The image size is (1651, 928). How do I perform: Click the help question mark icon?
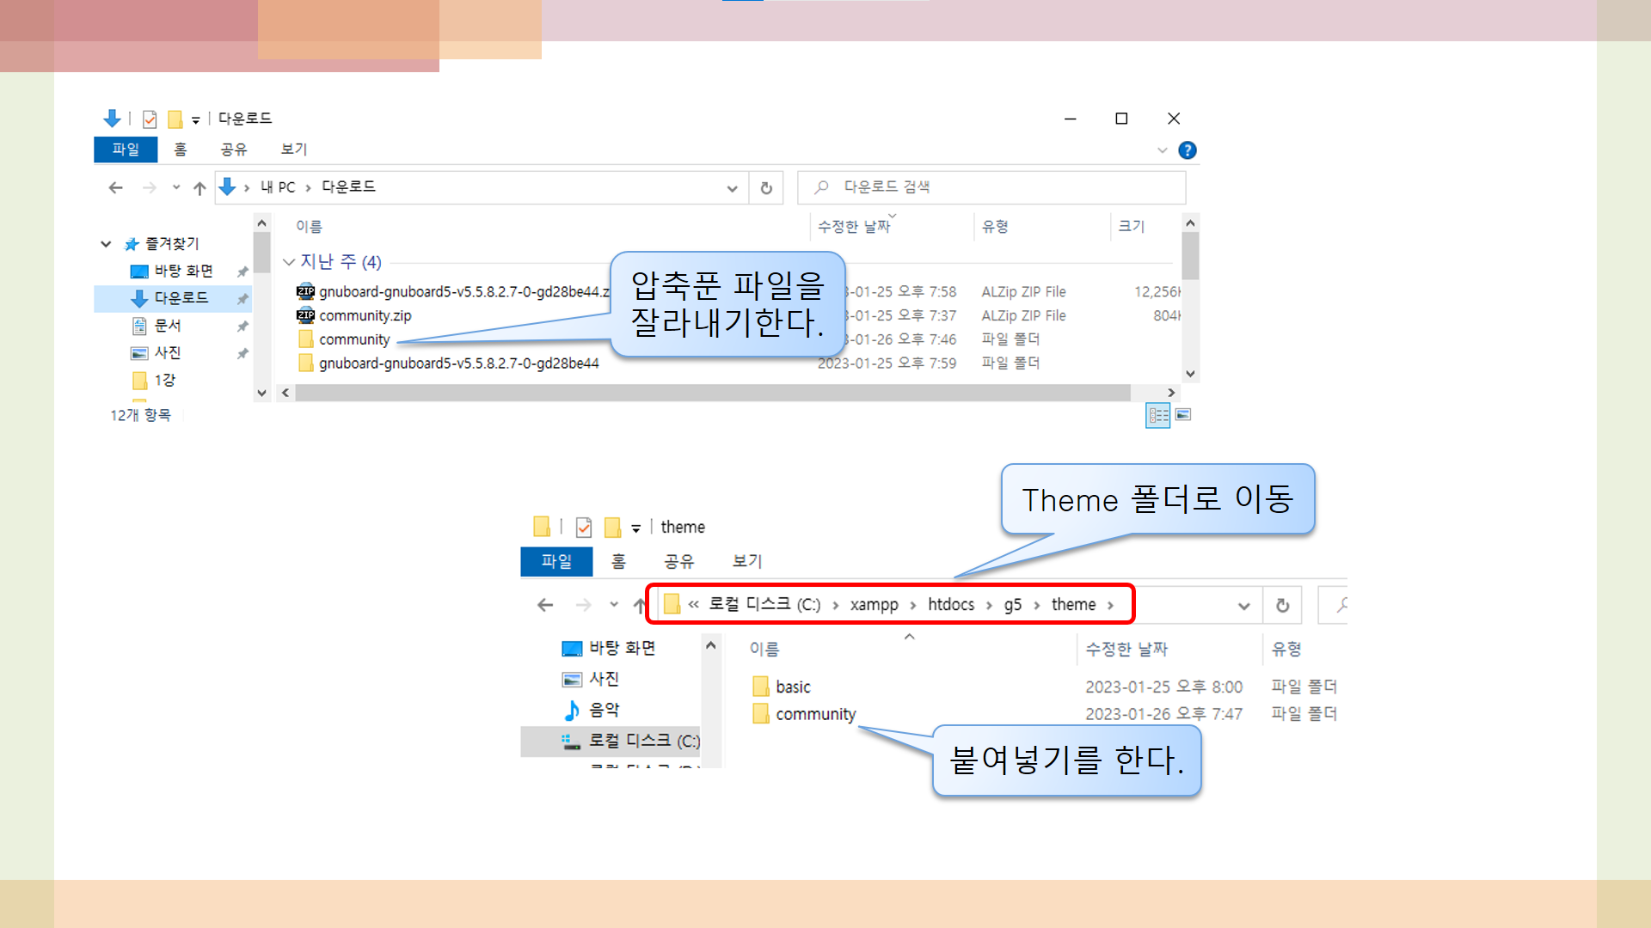[1187, 150]
